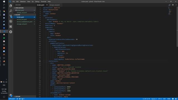Click the 'kind: StatefulSet' code line
178x100 pixels.
[51, 10]
